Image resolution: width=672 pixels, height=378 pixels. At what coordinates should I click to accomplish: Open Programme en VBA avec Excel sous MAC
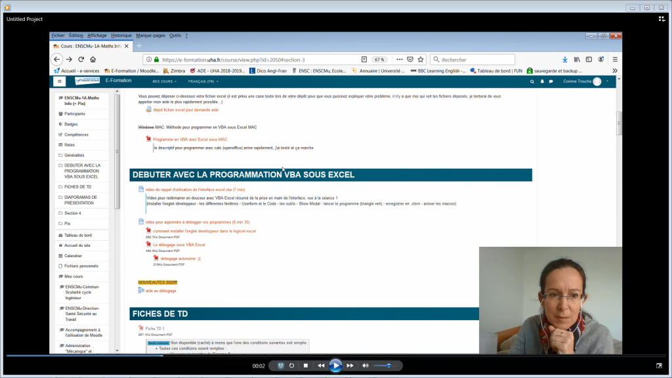[x=190, y=139]
